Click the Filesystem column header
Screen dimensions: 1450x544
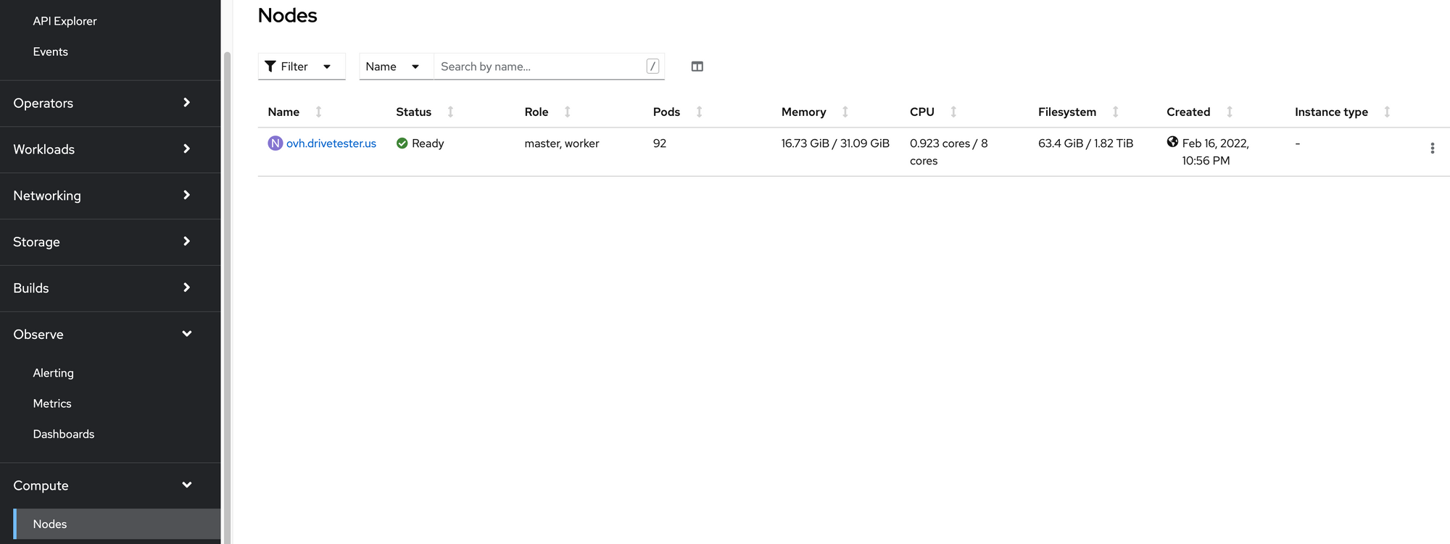(1067, 112)
